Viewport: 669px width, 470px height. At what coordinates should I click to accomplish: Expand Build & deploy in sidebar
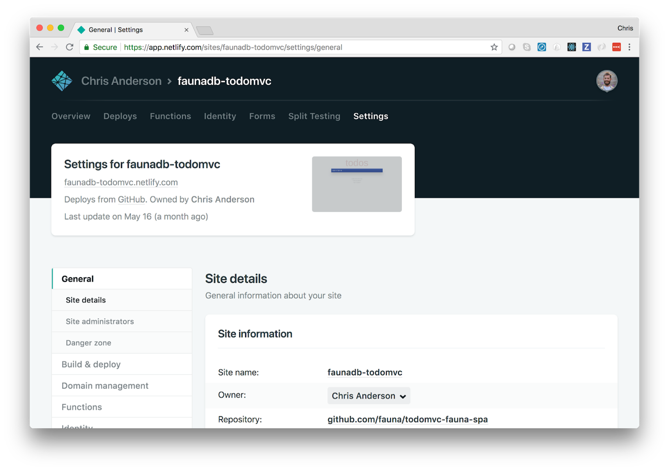pos(122,364)
